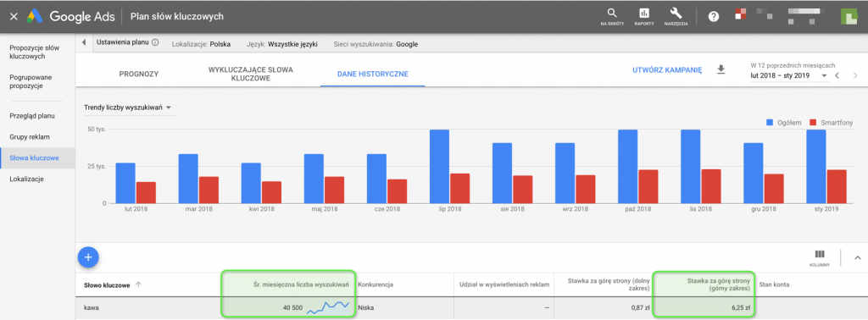The width and height of the screenshot is (868, 320).
Task: Edit Sieci wyszukiwania: Google setting
Action: click(x=376, y=44)
